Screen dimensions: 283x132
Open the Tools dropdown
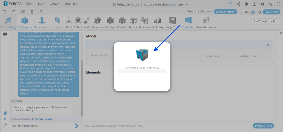133,23
